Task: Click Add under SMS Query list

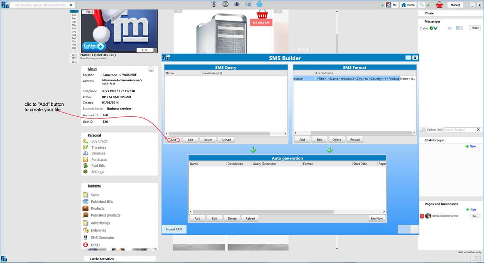Action: [x=173, y=140]
